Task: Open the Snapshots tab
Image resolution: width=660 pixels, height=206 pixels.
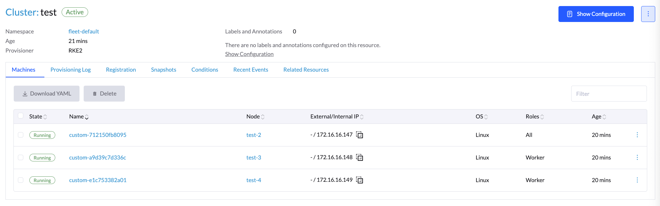Action: (x=163, y=70)
